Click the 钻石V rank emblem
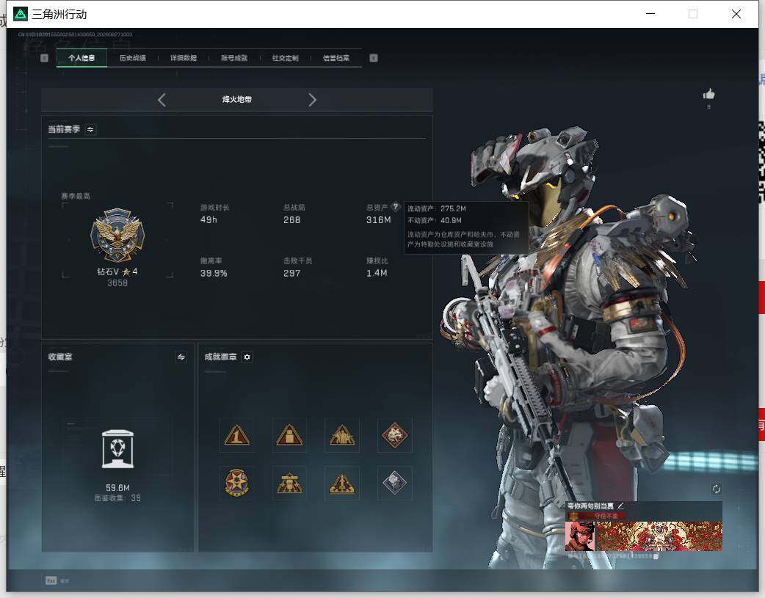 pos(117,235)
